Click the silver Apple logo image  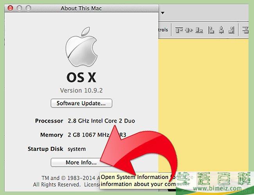82,47
